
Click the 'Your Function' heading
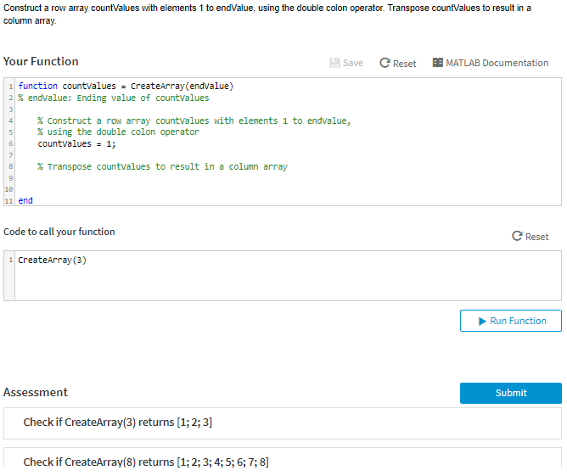click(41, 61)
